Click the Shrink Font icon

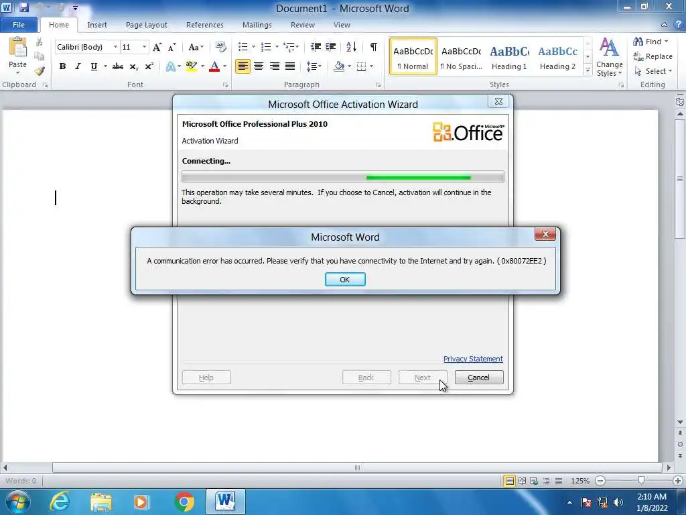tap(172, 47)
